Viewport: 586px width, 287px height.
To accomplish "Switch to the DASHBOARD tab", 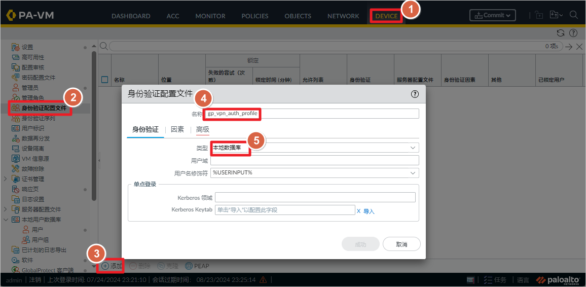I will click(131, 16).
